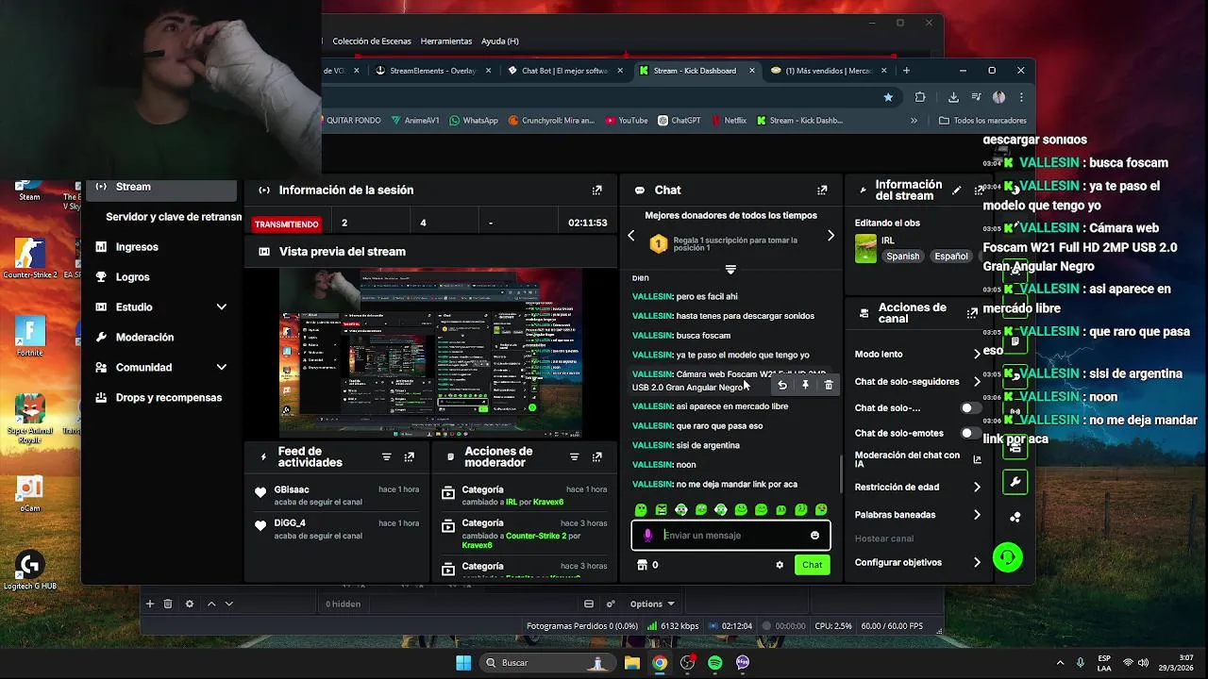Open the Chrome profile avatar
This screenshot has height=679, width=1208.
click(998, 96)
